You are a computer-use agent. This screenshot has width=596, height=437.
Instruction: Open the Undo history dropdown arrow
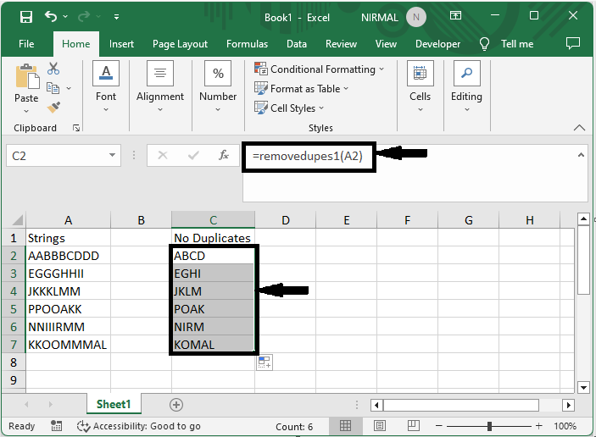[65, 16]
